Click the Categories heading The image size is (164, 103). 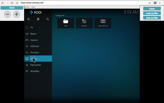60,15
